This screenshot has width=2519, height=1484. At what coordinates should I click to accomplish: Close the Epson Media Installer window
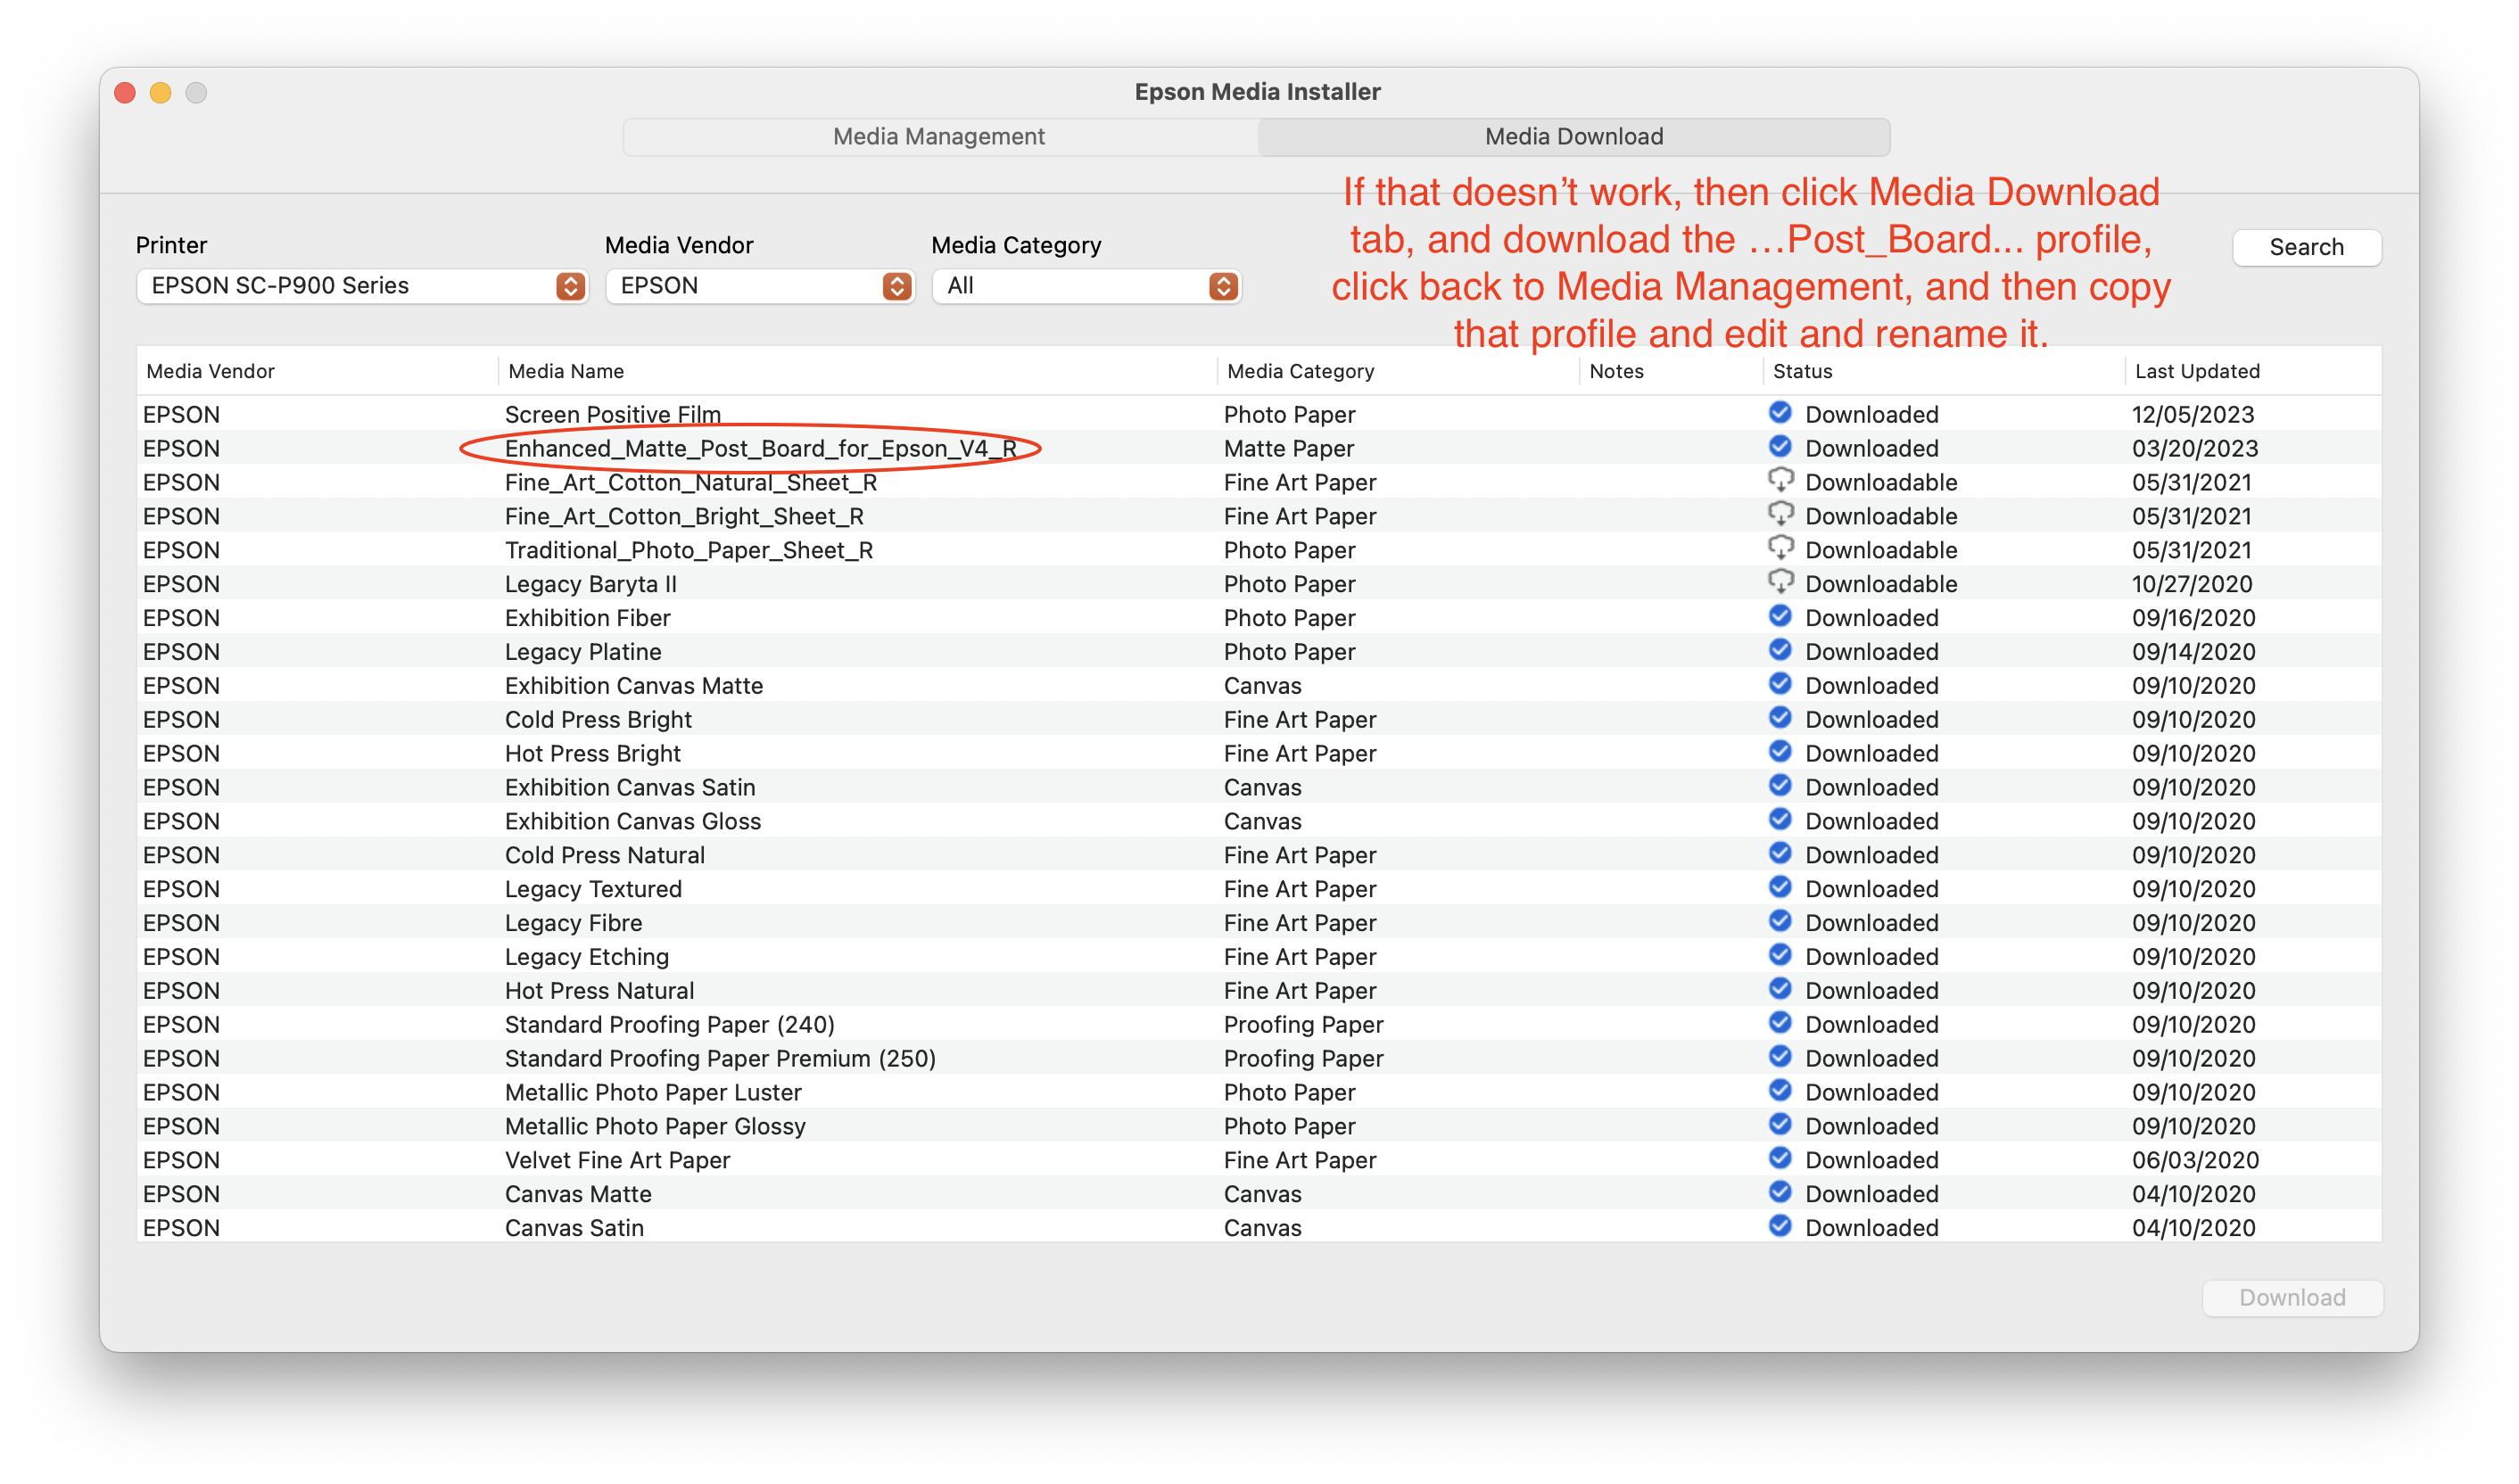point(125,93)
